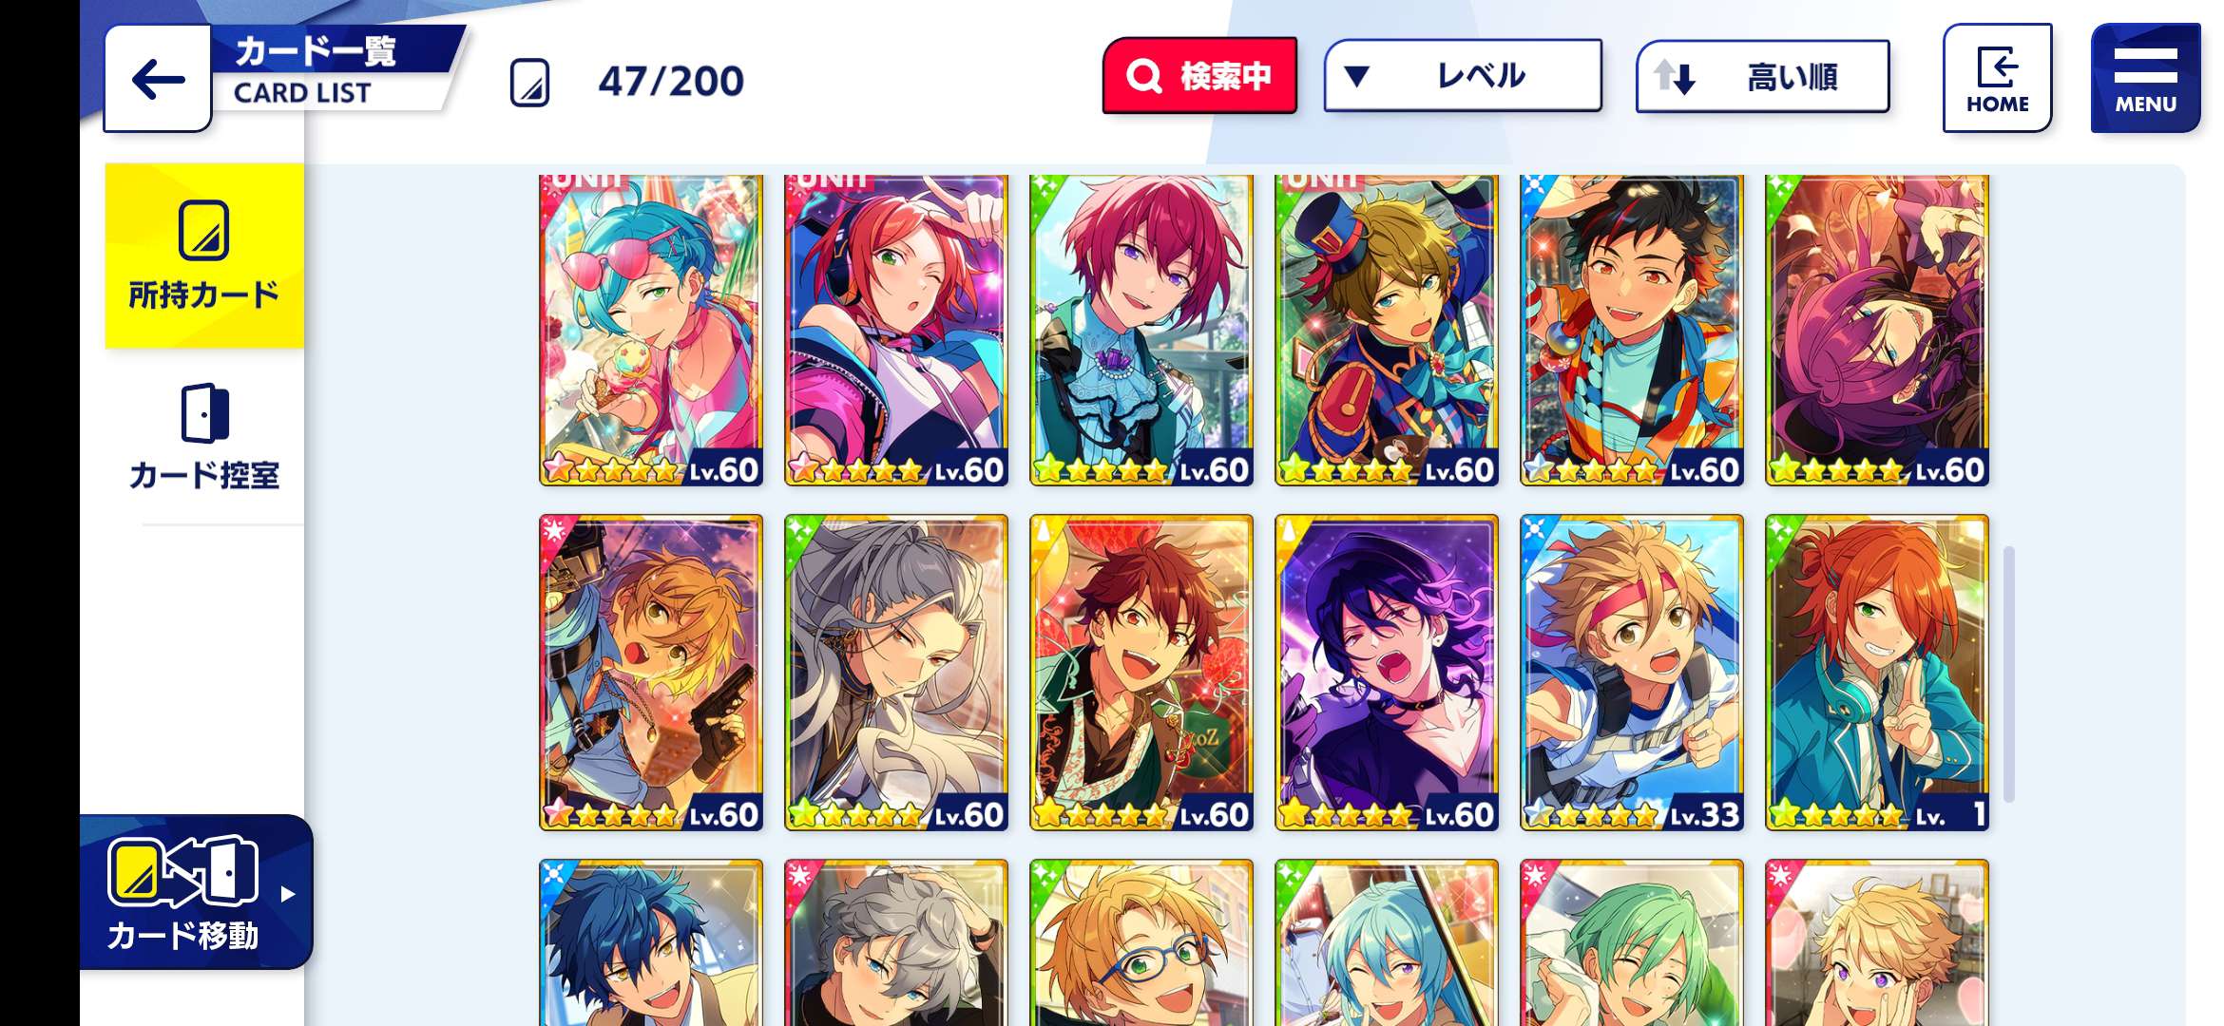
Task: Click the magnifier search filter button
Action: (x=1199, y=76)
